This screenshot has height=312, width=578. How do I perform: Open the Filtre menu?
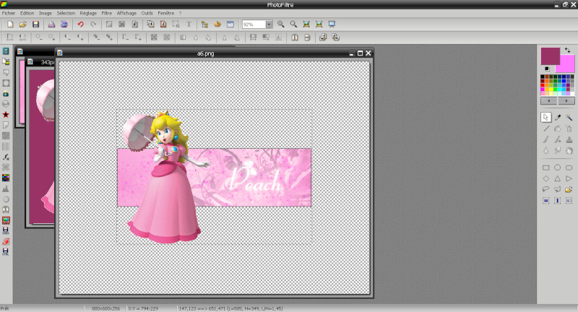[x=106, y=13]
